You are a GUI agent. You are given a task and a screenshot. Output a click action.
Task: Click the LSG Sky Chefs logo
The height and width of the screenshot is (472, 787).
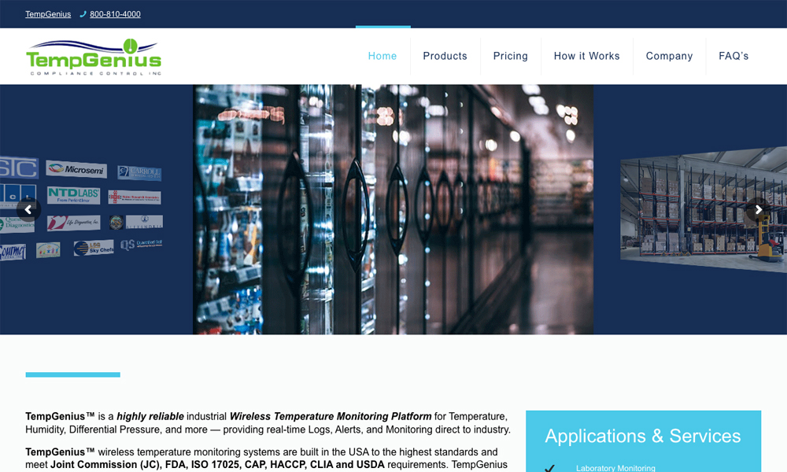pyautogui.click(x=94, y=248)
